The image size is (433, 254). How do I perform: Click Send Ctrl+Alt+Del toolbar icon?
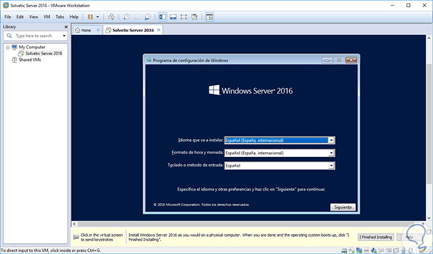(x=111, y=17)
